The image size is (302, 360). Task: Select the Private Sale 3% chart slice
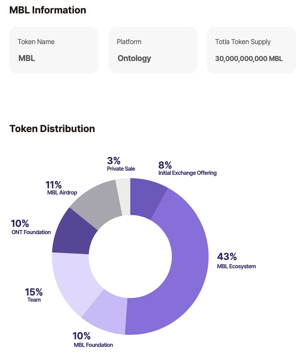click(x=123, y=197)
